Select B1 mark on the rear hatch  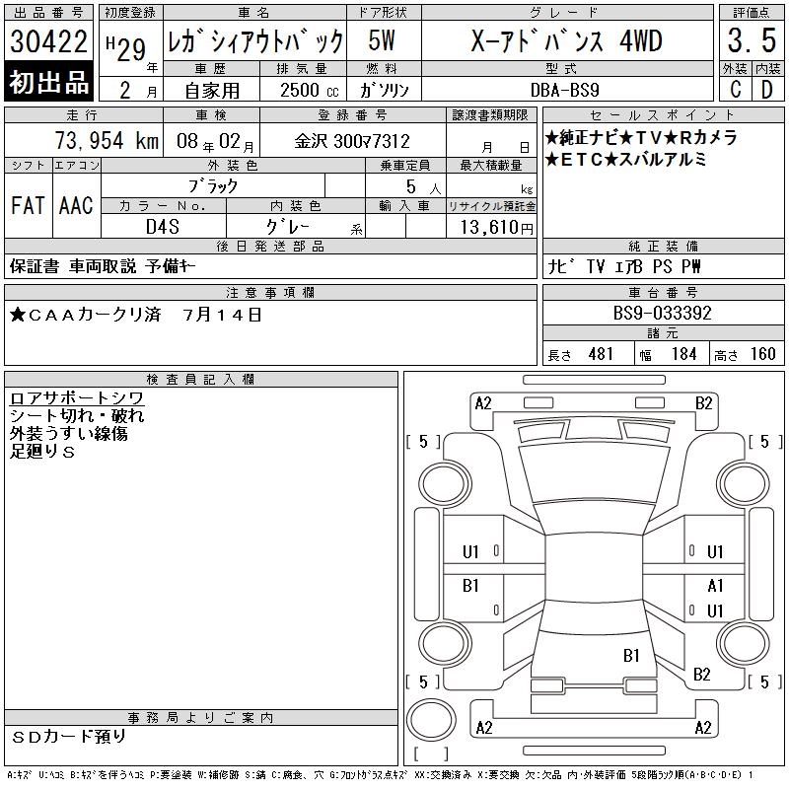[631, 656]
